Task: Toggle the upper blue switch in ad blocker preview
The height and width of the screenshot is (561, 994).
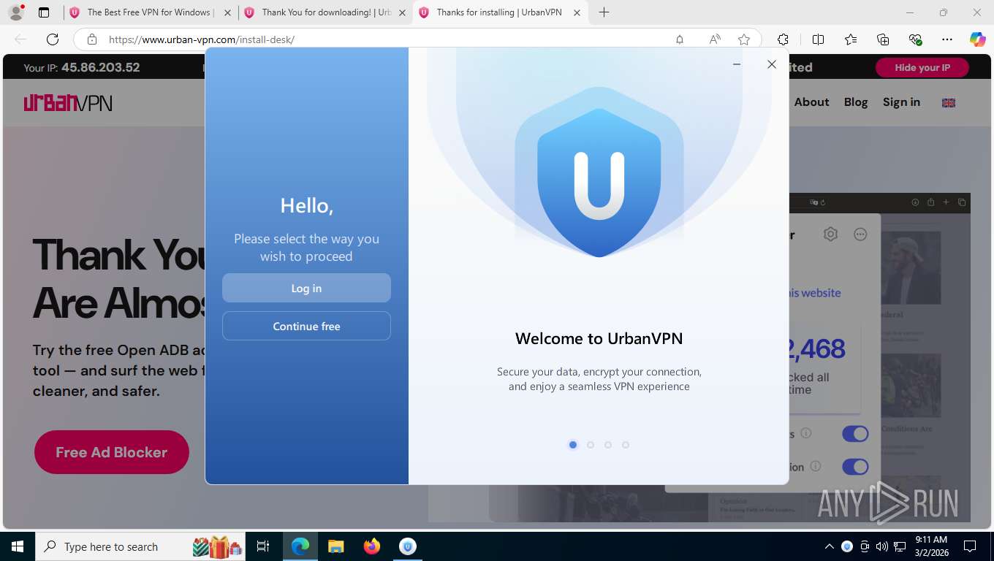Action: (855, 434)
